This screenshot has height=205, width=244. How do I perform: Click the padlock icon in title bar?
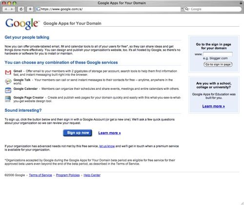(241, 3)
